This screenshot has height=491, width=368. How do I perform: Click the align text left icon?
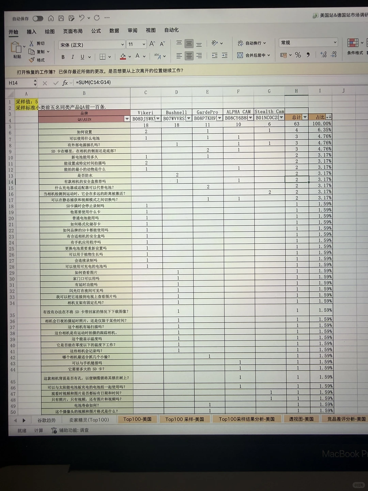[179, 56]
